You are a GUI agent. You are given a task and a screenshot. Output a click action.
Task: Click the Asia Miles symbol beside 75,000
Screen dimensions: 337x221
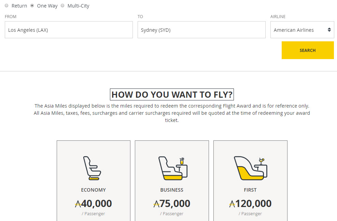click(x=157, y=203)
